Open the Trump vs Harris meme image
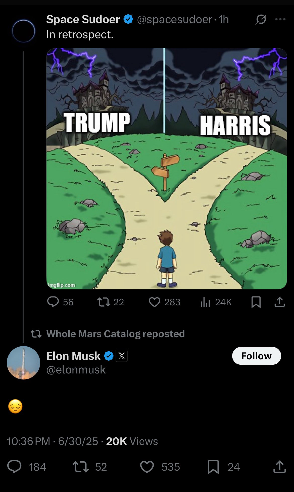 (x=166, y=169)
